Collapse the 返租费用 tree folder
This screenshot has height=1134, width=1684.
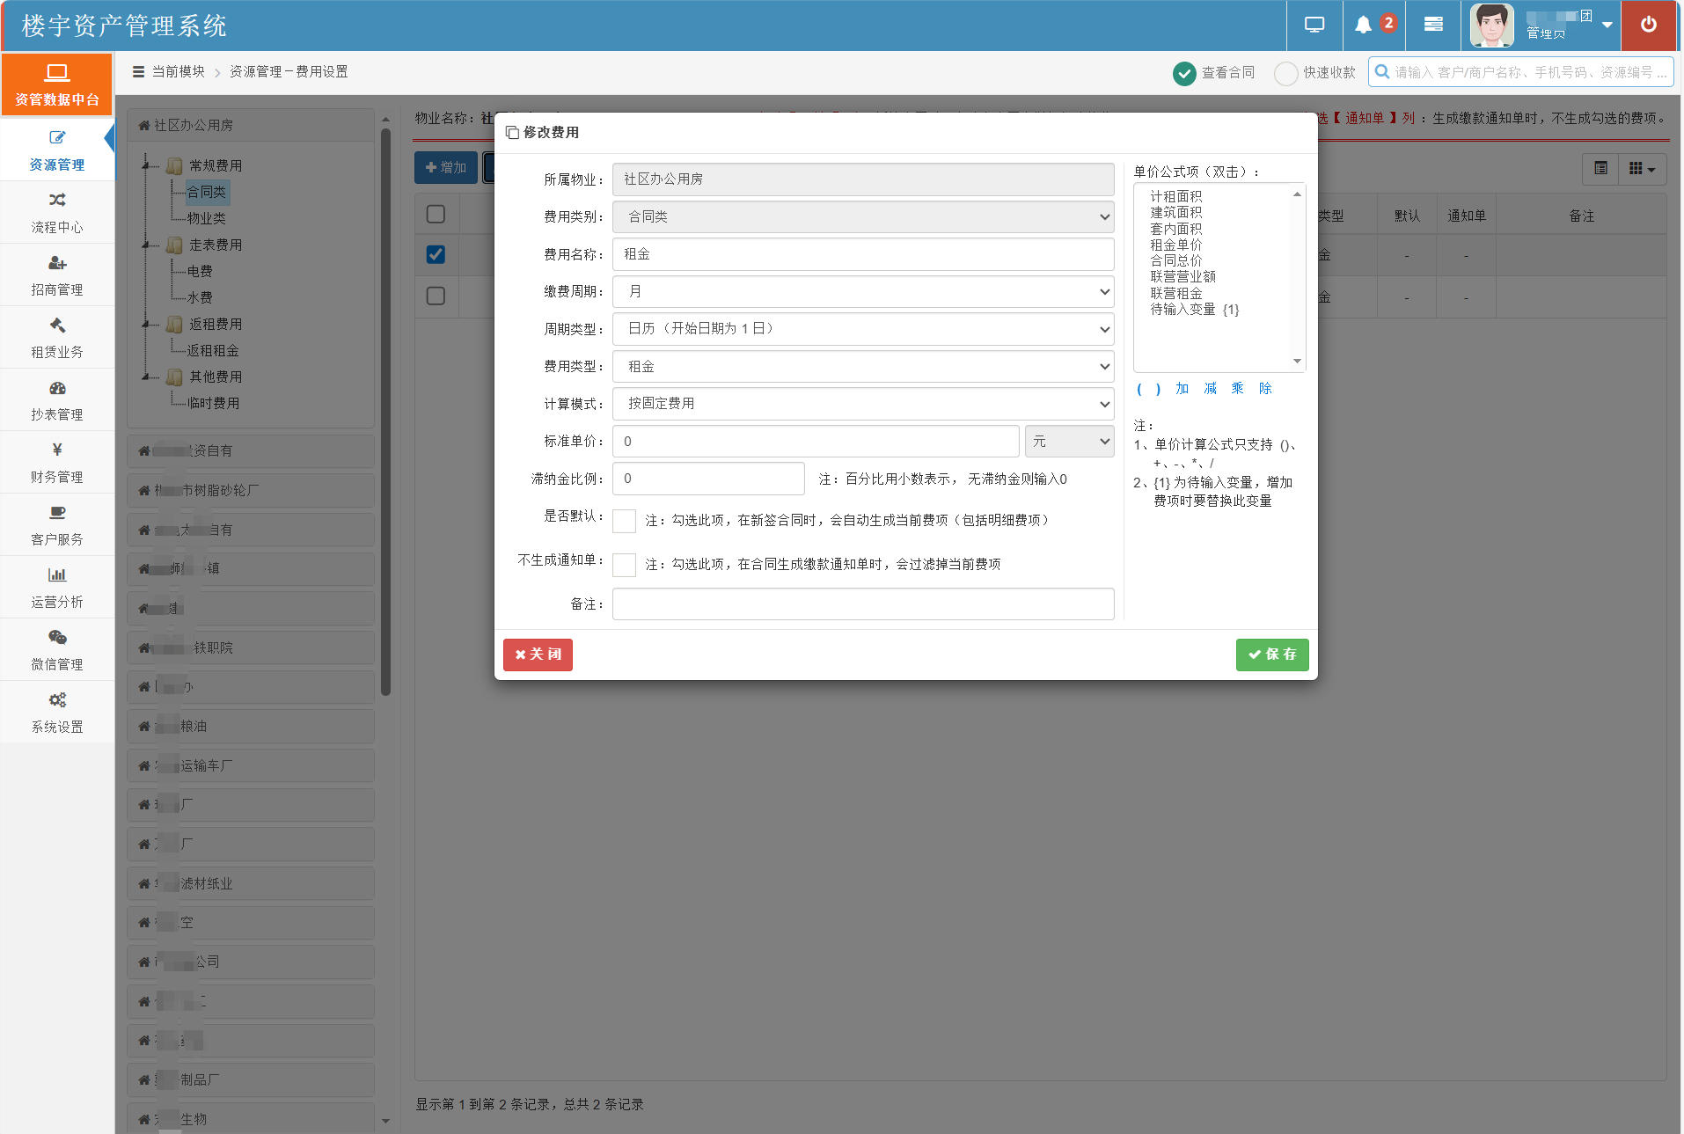(147, 324)
